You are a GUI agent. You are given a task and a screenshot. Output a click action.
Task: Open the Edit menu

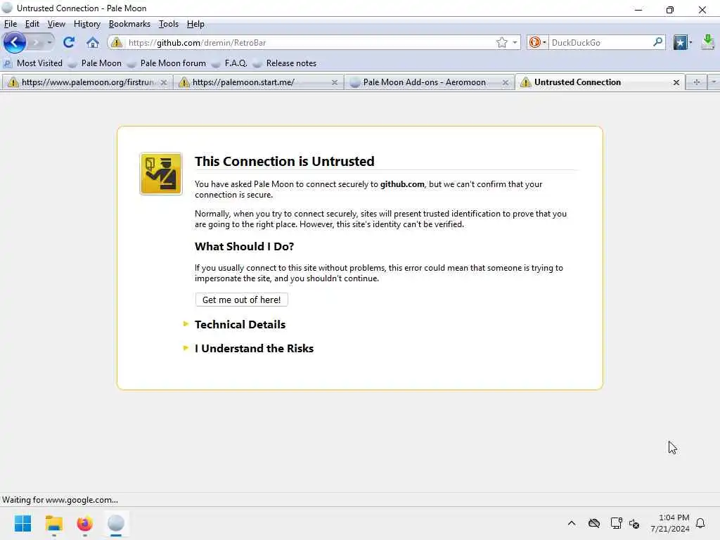[32, 24]
